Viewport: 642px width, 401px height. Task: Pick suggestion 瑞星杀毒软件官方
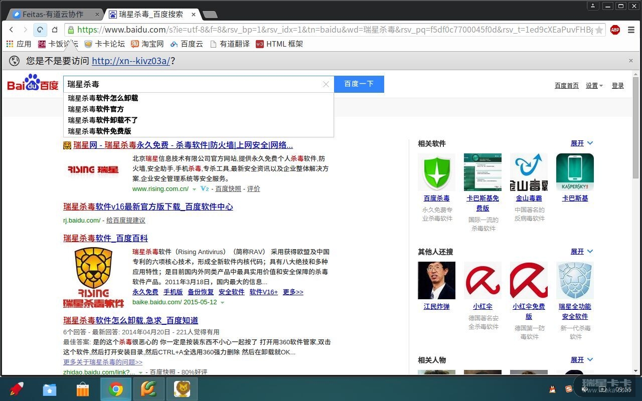[x=199, y=109]
